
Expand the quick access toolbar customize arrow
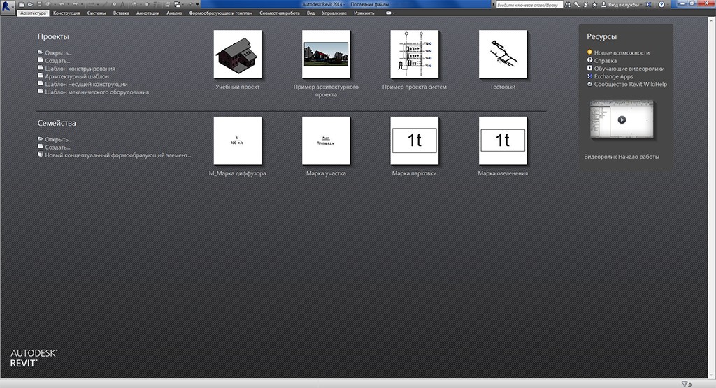197,5
